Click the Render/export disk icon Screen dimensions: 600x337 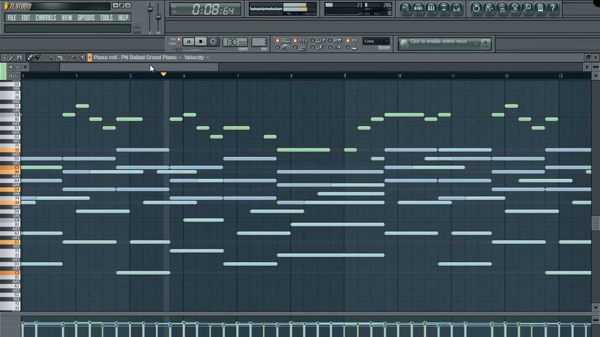pyautogui.click(x=502, y=8)
